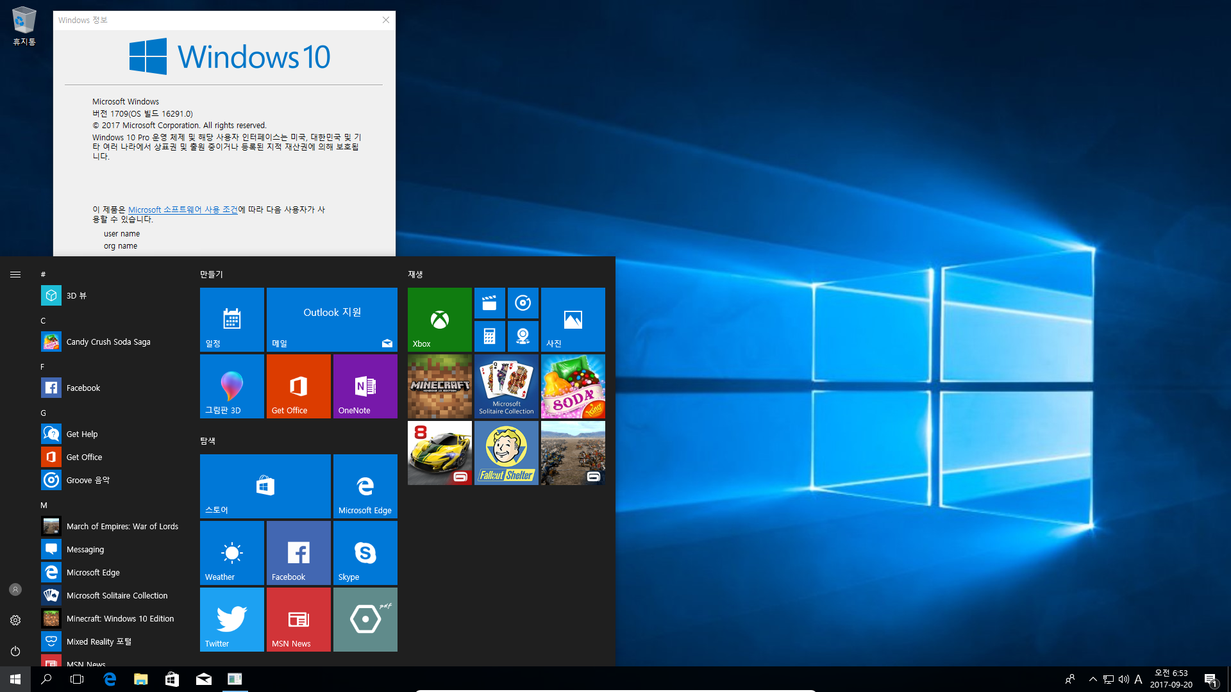Viewport: 1231px width, 692px height.
Task: Select the OneNote tile in Start menu
Action: coord(365,387)
